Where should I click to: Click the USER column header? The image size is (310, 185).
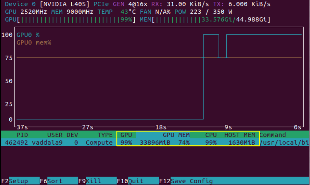(x=55, y=135)
